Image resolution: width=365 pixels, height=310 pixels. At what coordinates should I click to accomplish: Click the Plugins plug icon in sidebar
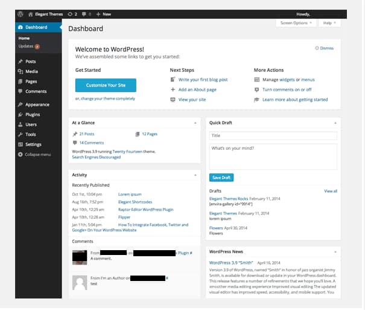pyautogui.click(x=21, y=114)
